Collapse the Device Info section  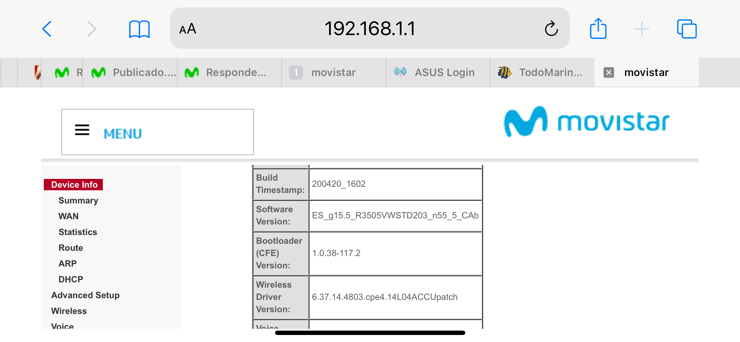(74, 184)
